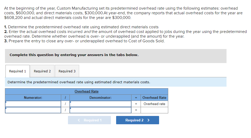Click the equals sign in the first data row
This screenshot has width=251, height=138.
(x=136, y=104)
